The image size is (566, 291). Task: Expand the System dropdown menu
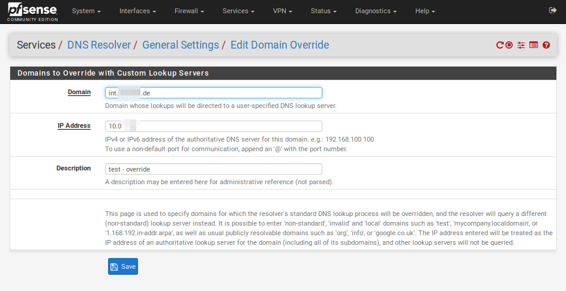(86, 11)
